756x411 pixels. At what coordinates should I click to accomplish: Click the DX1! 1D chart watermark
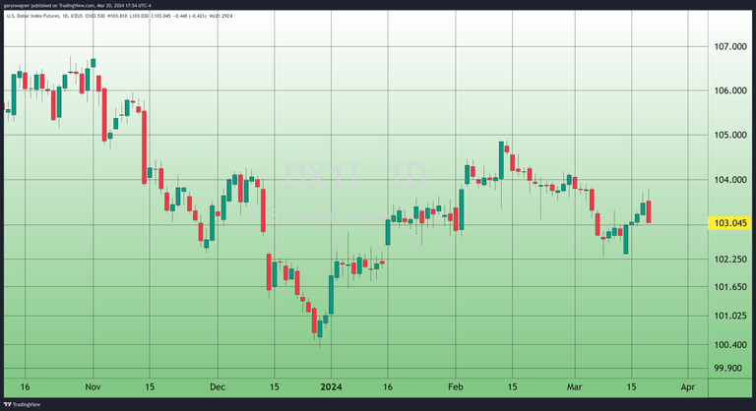click(x=356, y=178)
